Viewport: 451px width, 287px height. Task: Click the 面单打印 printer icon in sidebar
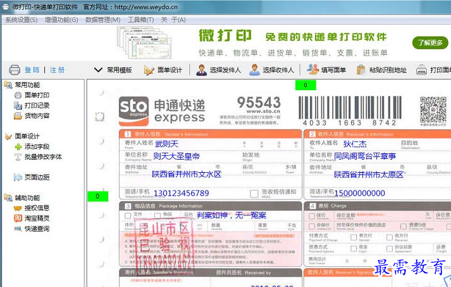(18, 95)
